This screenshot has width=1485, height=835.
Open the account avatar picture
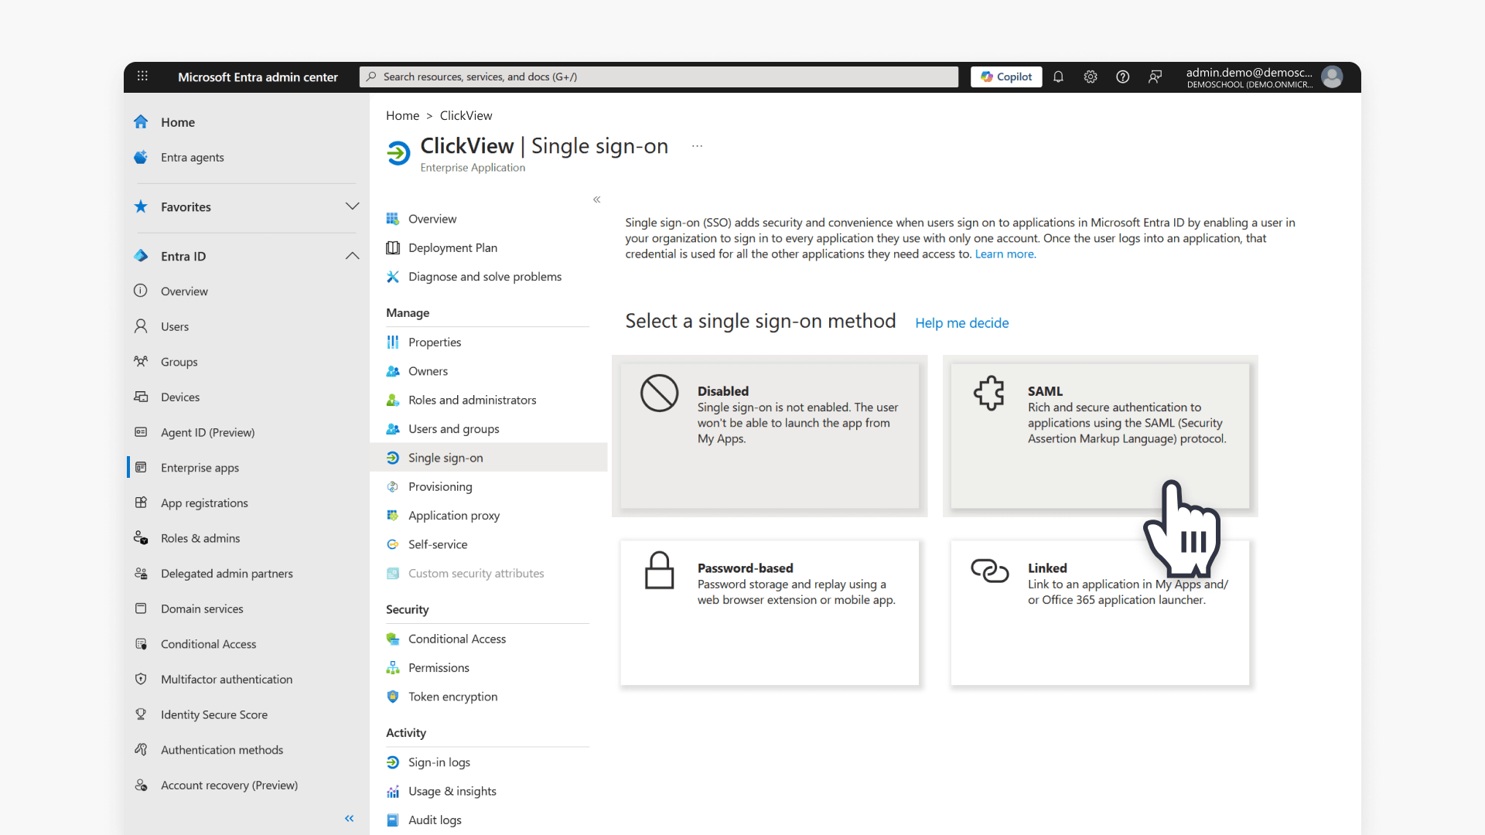tap(1332, 77)
